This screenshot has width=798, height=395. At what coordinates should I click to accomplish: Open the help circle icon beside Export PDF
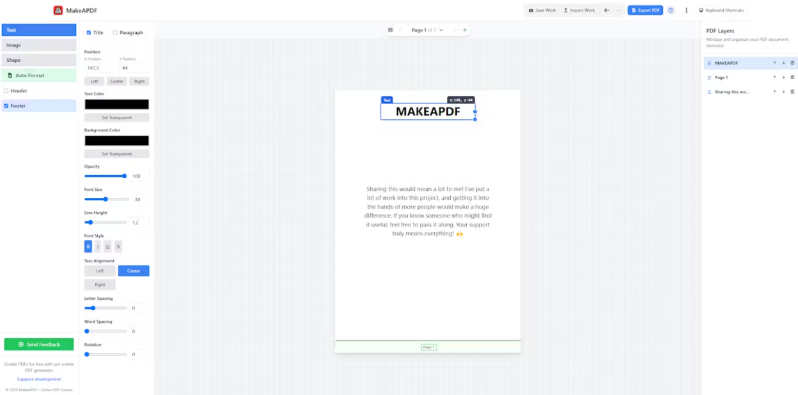671,10
